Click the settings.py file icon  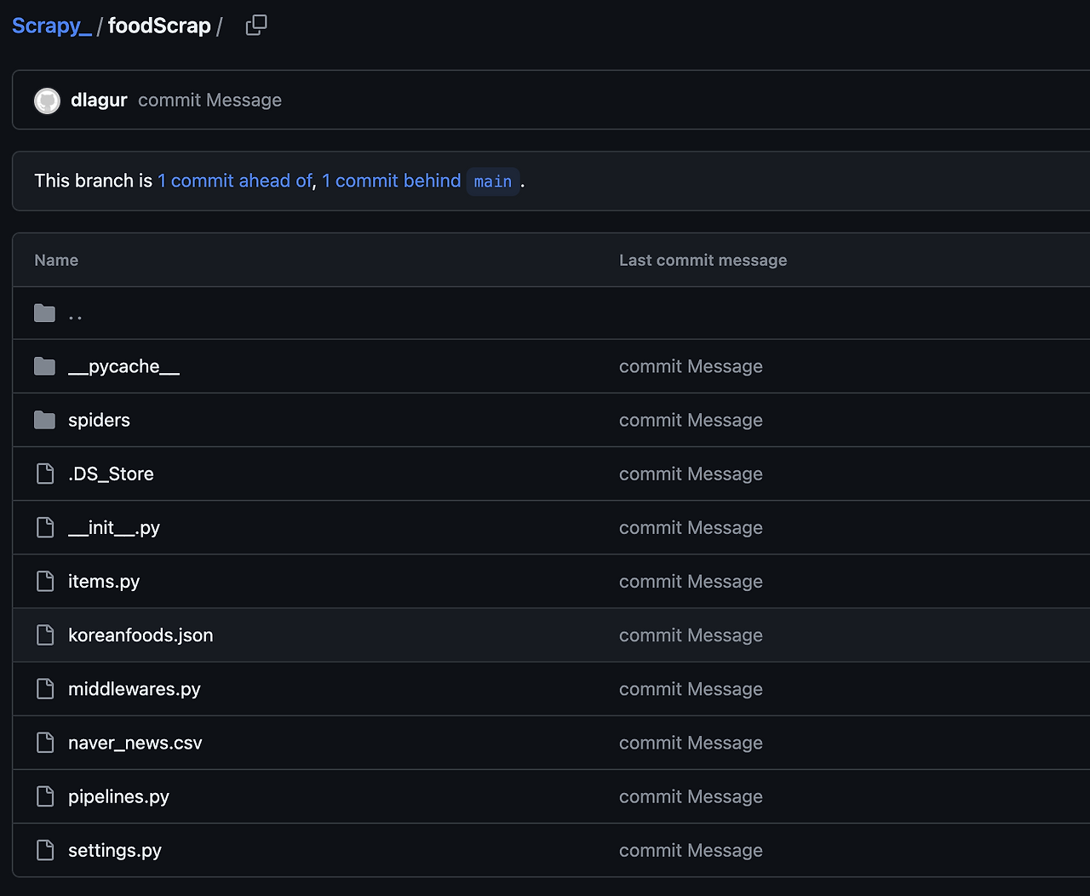point(45,850)
